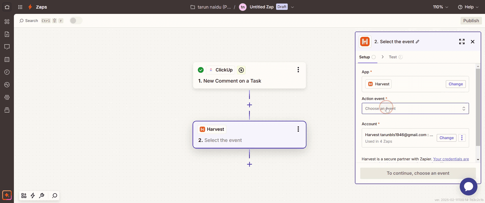Viewport: 485px width, 203px height.
Task: Open the calendar sidebar icon
Action: tap(7, 59)
